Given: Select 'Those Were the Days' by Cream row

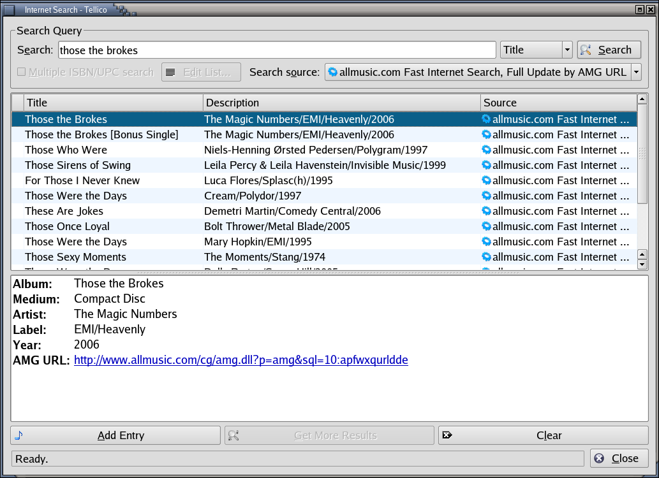Looking at the screenshot, I should 324,196.
